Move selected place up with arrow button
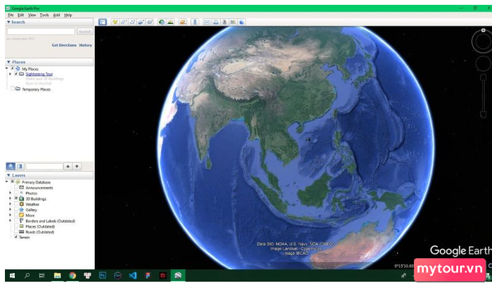The height and width of the screenshot is (289, 492). 67,166
